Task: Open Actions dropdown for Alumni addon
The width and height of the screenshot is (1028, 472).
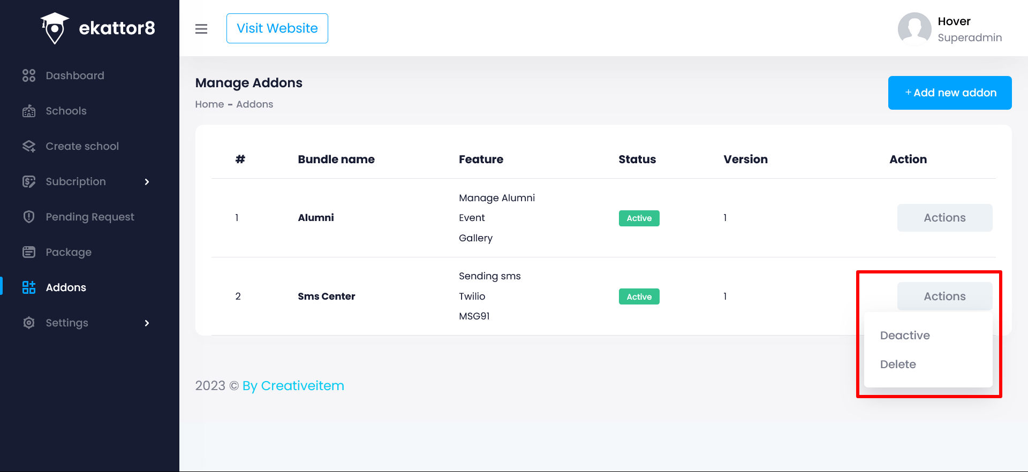Action: pyautogui.click(x=944, y=218)
